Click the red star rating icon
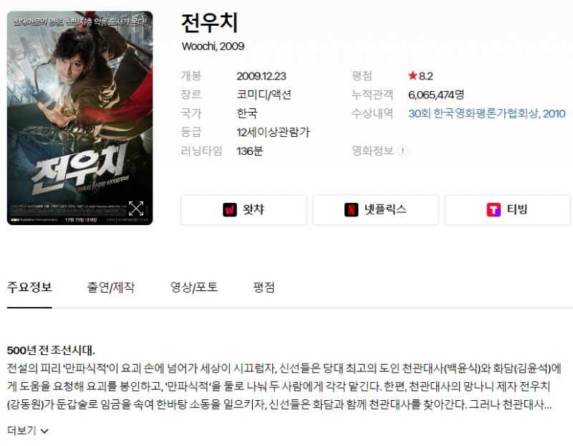Image resolution: width=573 pixels, height=446 pixels. pos(413,76)
